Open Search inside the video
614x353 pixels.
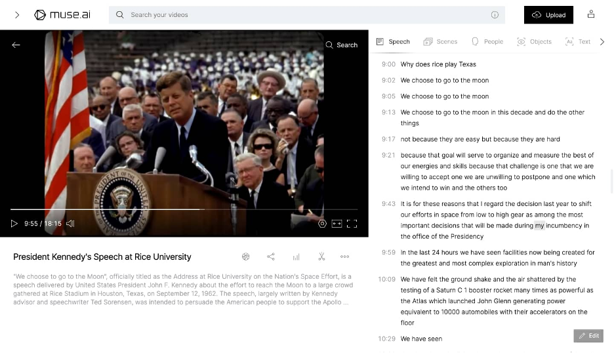(x=342, y=45)
